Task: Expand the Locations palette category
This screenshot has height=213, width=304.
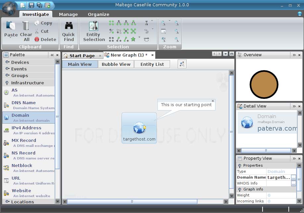Action: [x=23, y=202]
